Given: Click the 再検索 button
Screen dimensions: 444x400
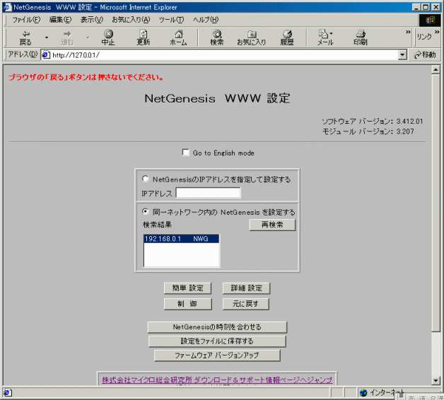Looking at the screenshot, I should click(272, 225).
